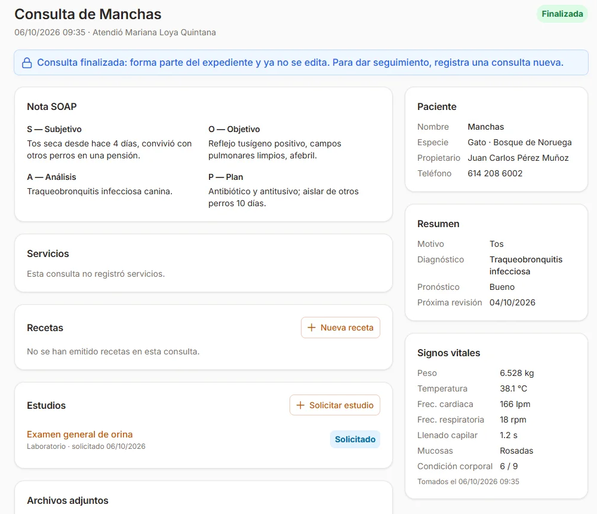Click the lock icon in the finalized banner

27,63
